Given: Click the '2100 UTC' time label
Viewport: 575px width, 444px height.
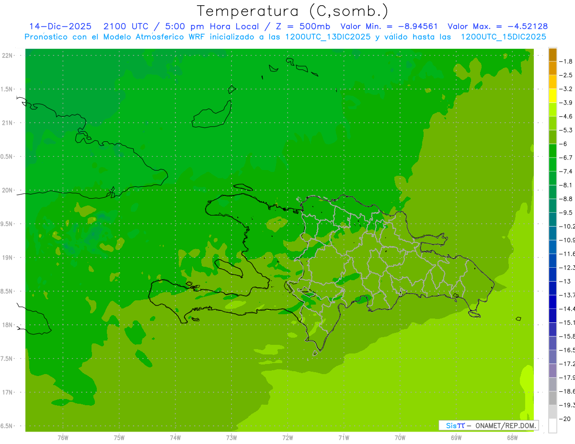Looking at the screenshot, I should coord(126,27).
